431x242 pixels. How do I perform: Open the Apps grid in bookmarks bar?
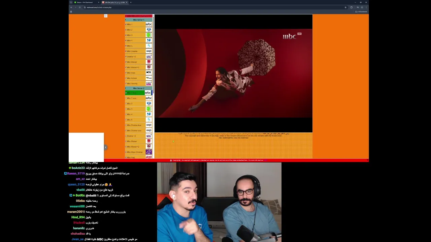tap(71, 12)
